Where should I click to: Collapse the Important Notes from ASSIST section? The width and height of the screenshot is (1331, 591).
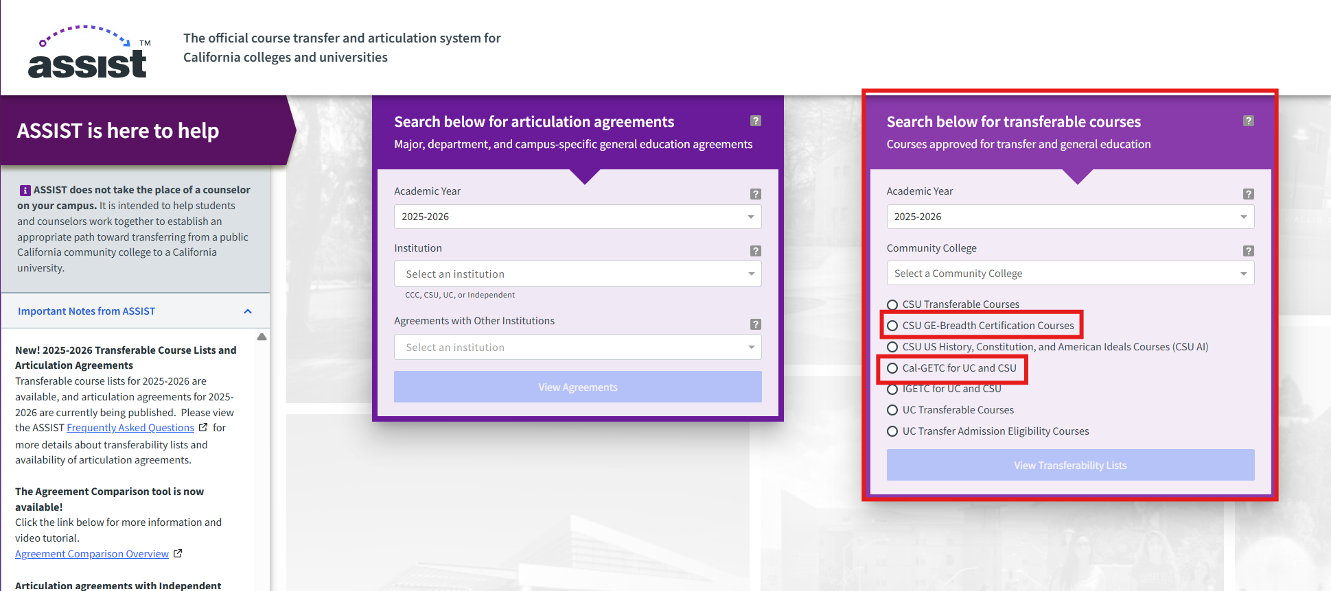248,311
